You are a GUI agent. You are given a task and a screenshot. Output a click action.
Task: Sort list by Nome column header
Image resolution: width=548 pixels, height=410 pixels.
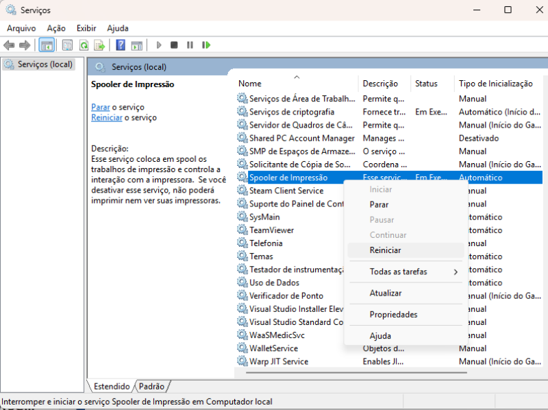[x=250, y=84]
